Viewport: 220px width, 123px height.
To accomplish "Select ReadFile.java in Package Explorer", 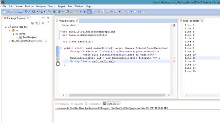I will tap(30, 37).
